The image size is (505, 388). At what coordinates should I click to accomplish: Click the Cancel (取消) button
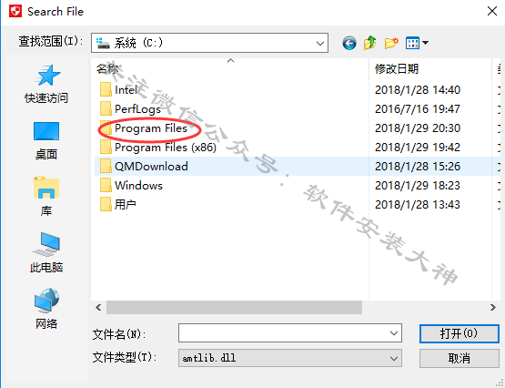coord(459,358)
